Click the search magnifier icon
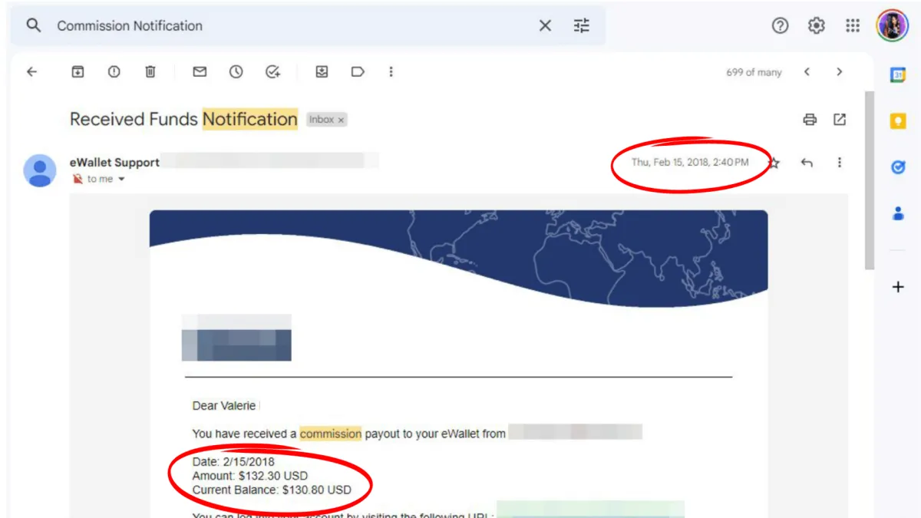This screenshot has width=921, height=518. point(33,25)
